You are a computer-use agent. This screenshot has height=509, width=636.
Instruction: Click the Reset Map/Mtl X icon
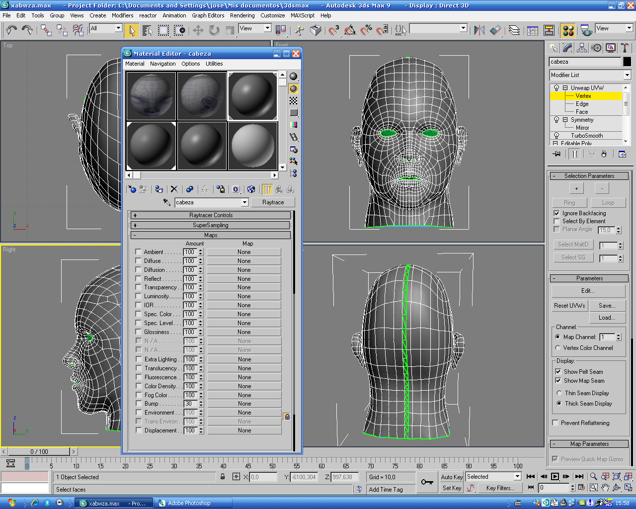(x=174, y=189)
